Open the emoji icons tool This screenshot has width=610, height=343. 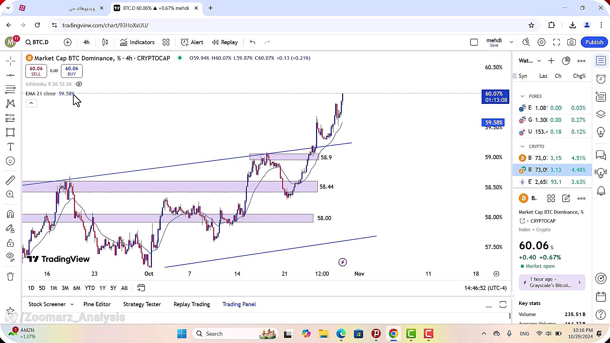click(x=10, y=161)
